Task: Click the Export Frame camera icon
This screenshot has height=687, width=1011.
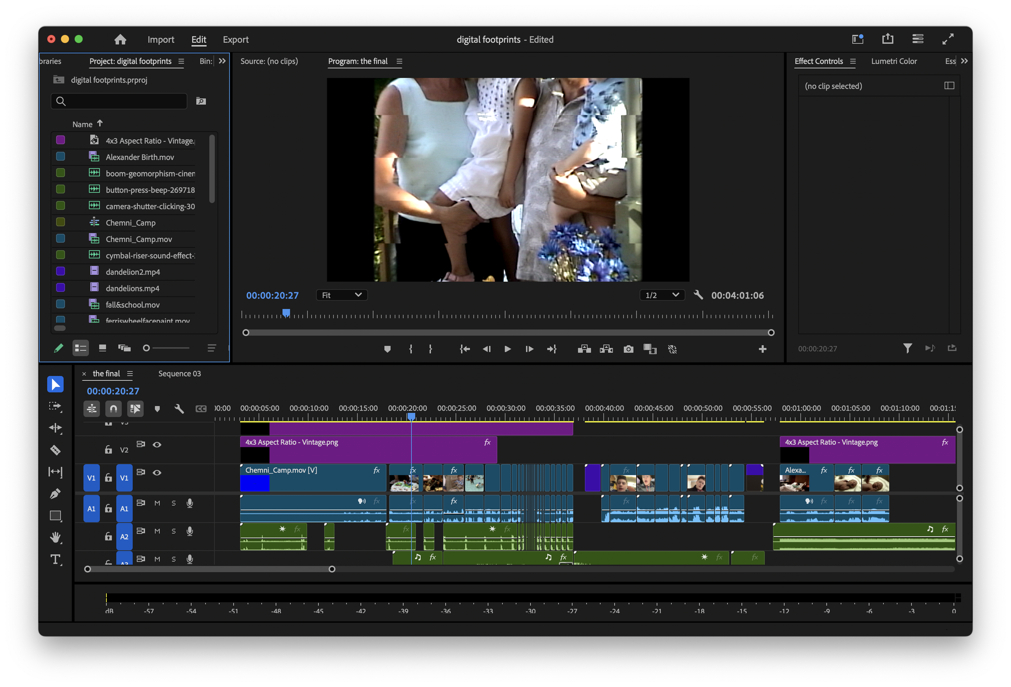Action: pyautogui.click(x=628, y=349)
